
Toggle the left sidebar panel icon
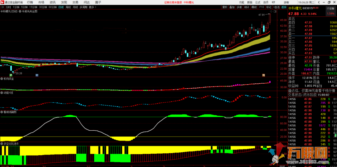pyautogui.click(x=2, y=7)
